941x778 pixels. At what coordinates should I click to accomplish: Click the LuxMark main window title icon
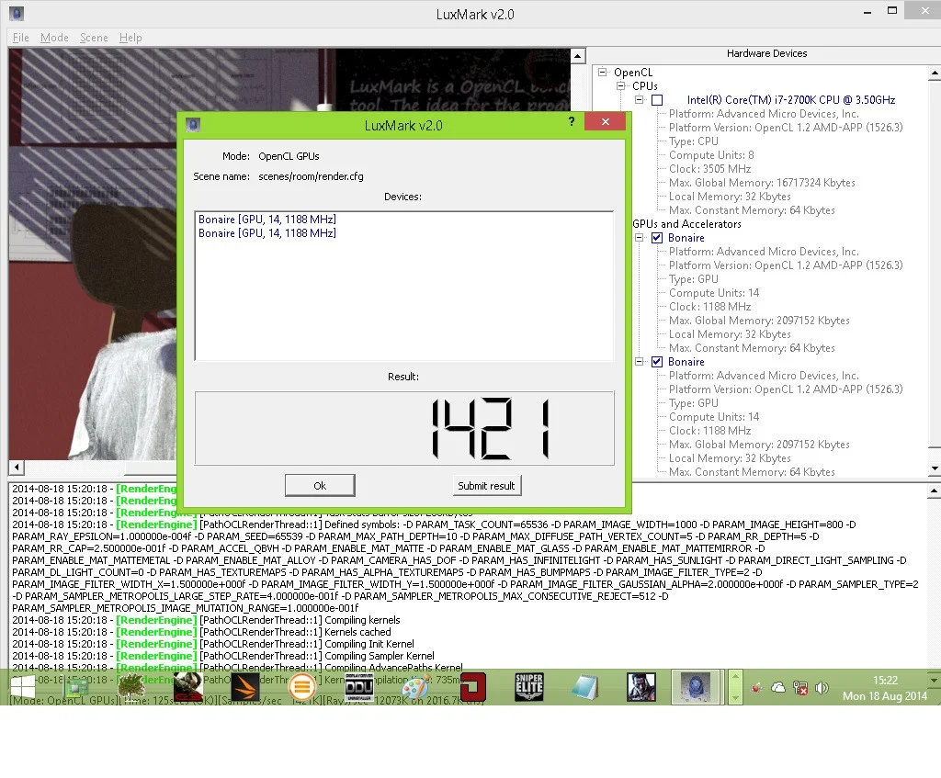tap(17, 13)
